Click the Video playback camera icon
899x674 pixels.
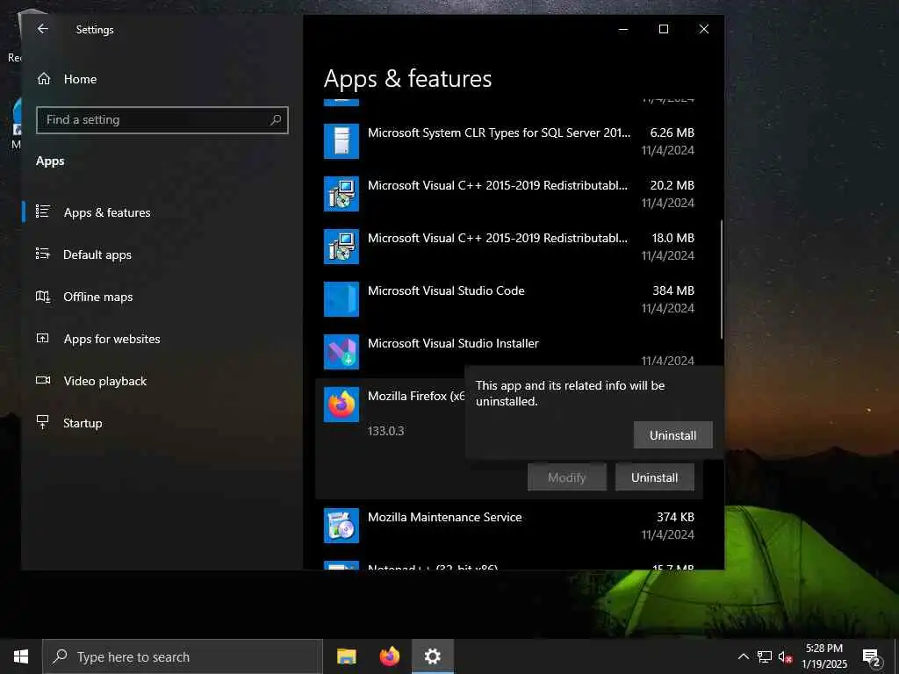pos(43,380)
